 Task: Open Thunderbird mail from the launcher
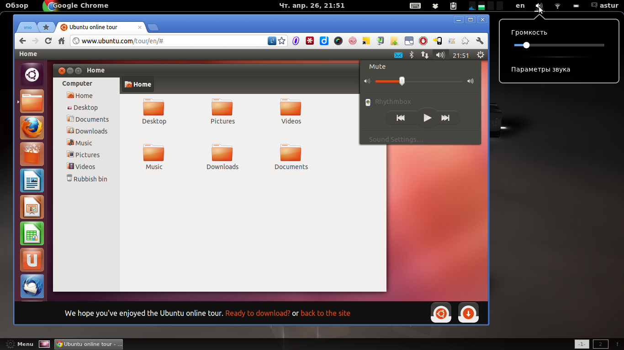pos(32,286)
